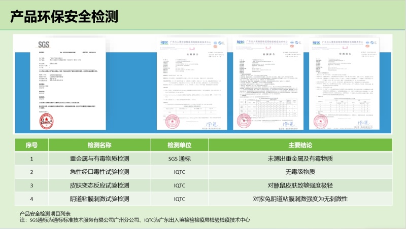Click the SGS logo on first report
The image size is (406, 229).
(44, 45)
